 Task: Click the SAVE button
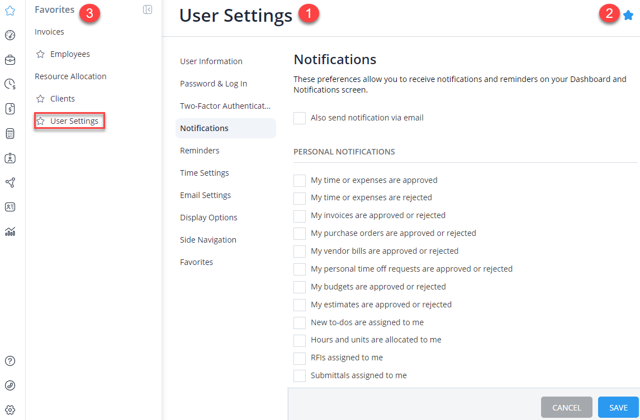coord(618,407)
